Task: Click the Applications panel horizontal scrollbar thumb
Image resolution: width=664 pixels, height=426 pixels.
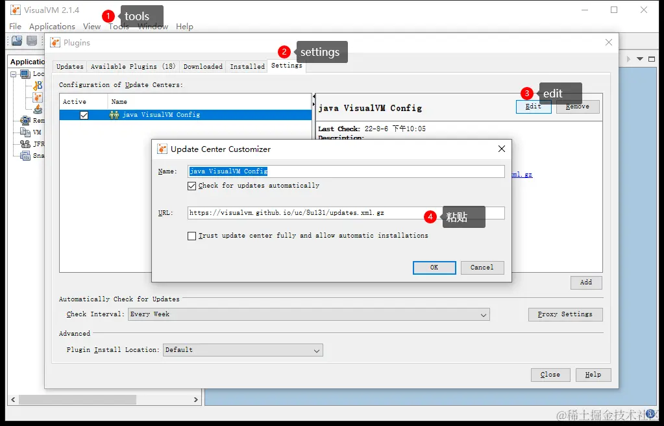Action: click(x=77, y=399)
